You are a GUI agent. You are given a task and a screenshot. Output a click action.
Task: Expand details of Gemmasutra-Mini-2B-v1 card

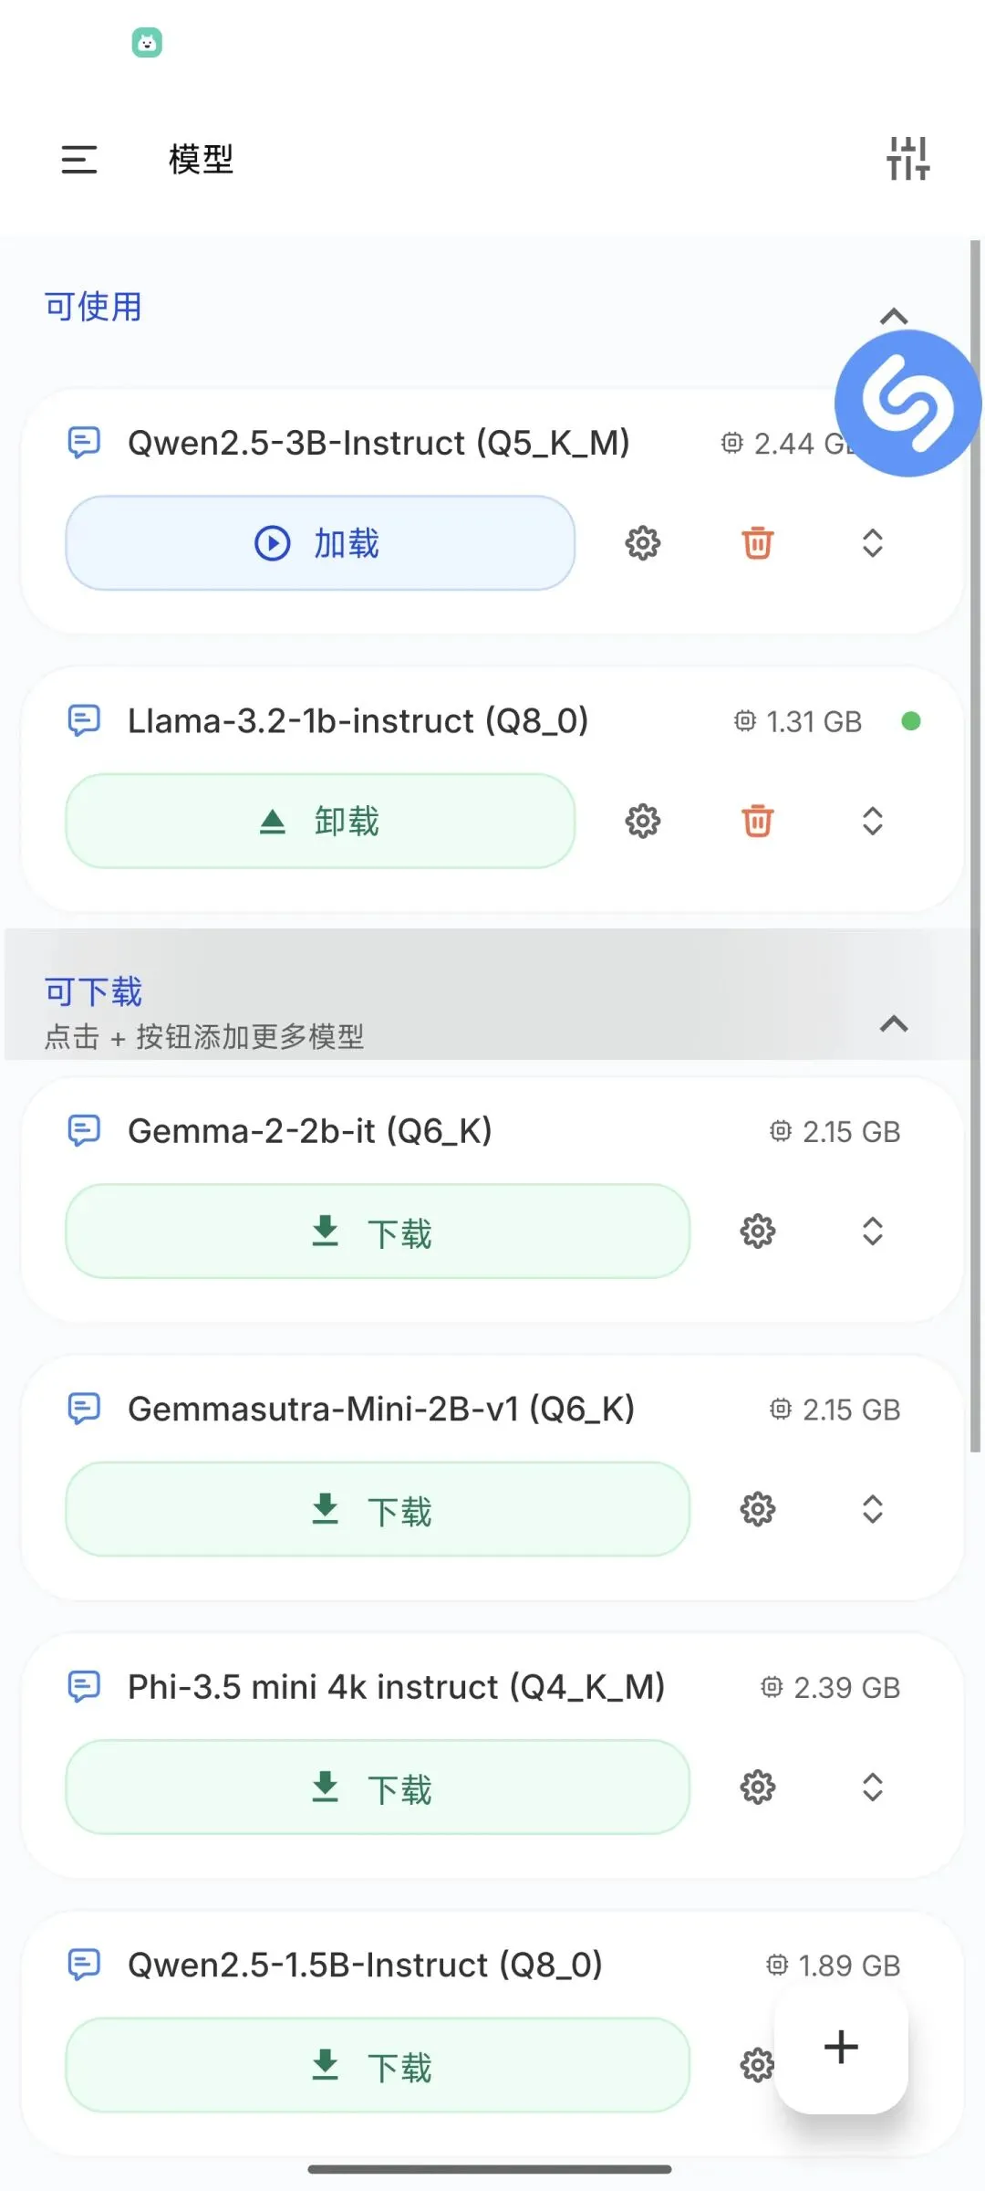[873, 1509]
